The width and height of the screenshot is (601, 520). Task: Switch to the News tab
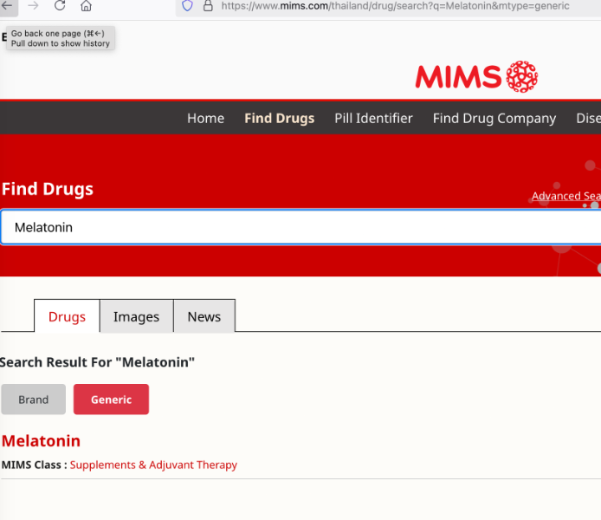204,316
